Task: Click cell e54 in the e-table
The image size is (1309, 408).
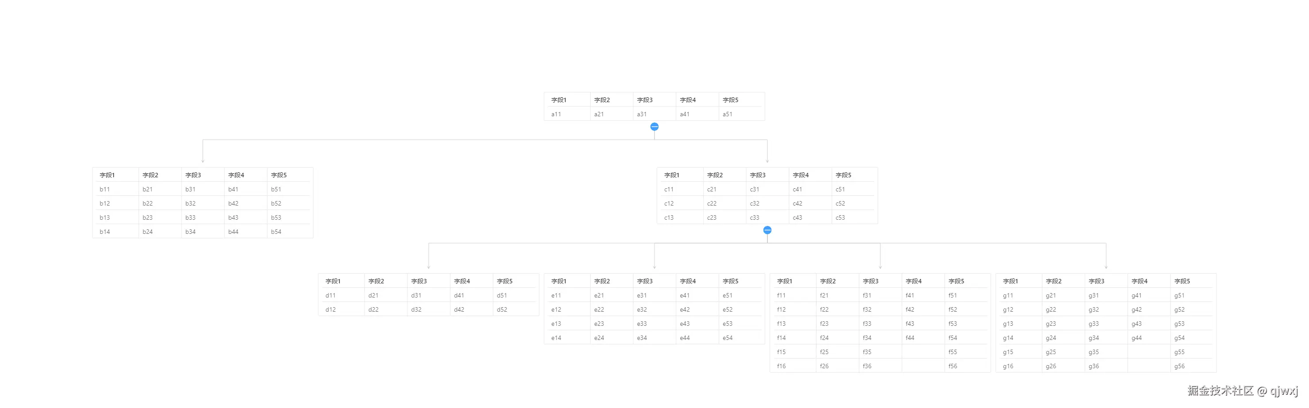Action: tap(728, 337)
